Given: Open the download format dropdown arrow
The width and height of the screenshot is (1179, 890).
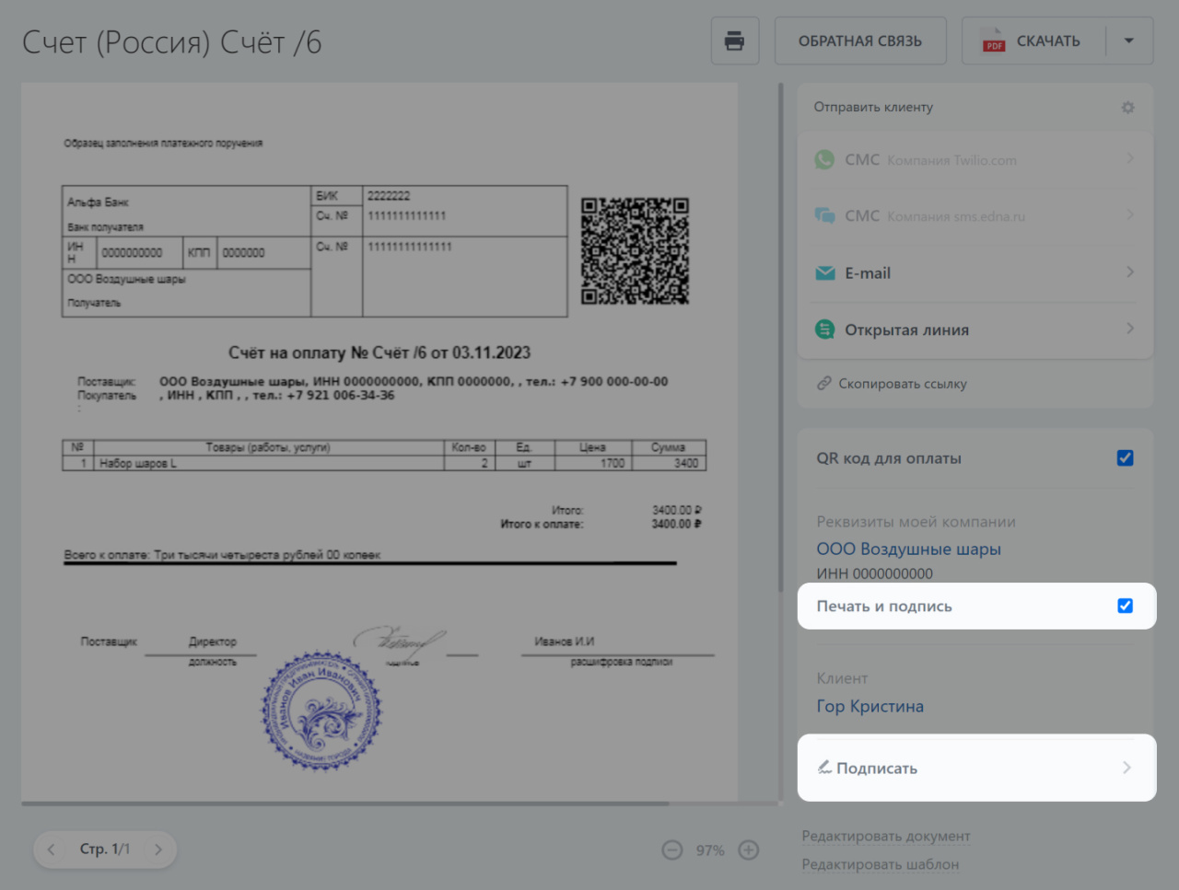Looking at the screenshot, I should pyautogui.click(x=1129, y=40).
